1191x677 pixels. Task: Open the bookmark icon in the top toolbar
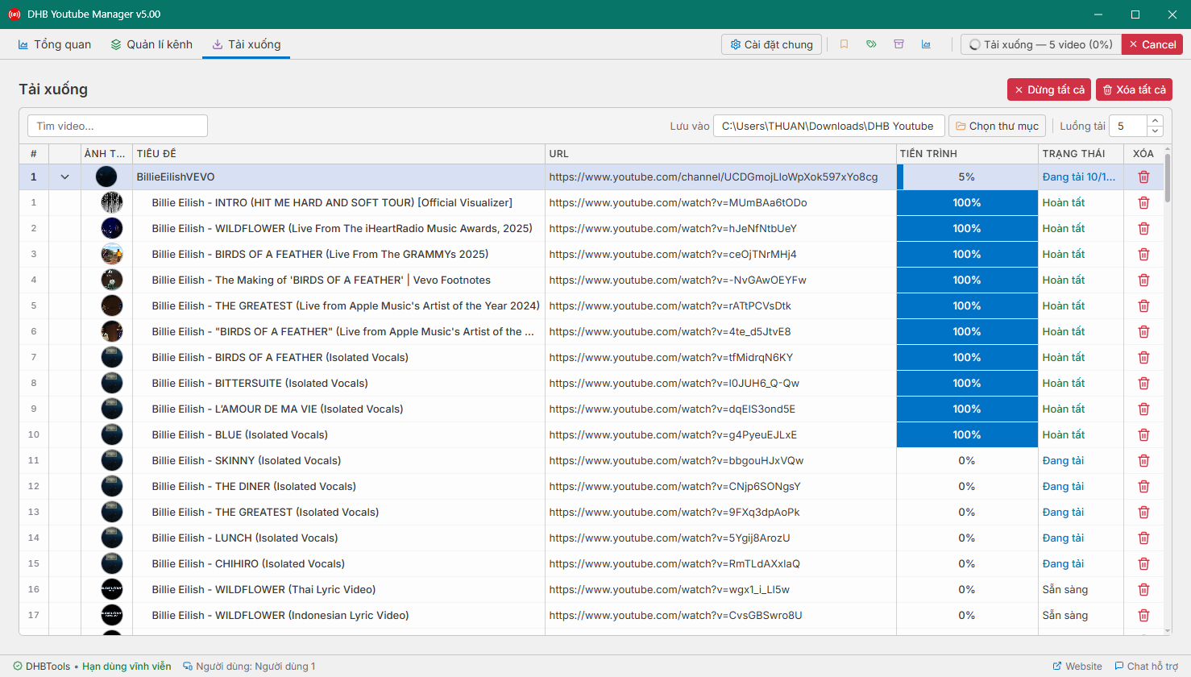point(844,44)
